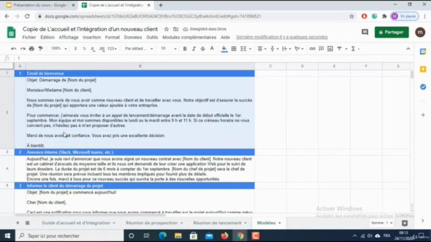Print the spreadsheet
Screen dimensions: 431x242
pos(32,49)
